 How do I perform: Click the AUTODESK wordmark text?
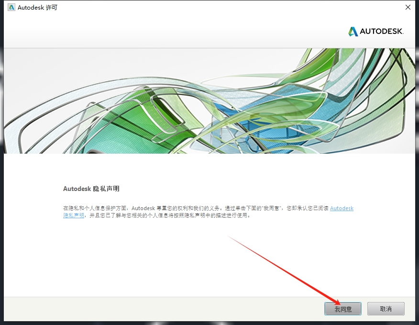tap(382, 32)
